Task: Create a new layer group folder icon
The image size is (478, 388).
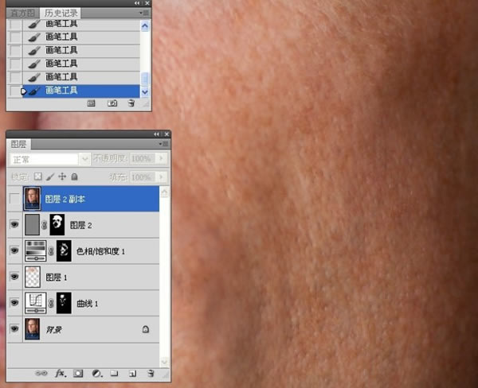Action: (x=114, y=373)
